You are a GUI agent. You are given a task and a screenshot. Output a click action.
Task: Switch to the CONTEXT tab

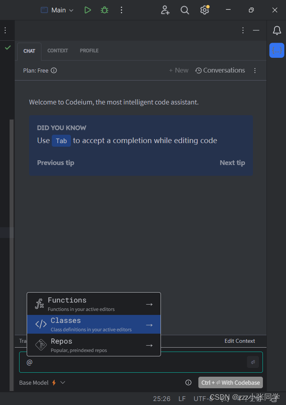pyautogui.click(x=58, y=51)
